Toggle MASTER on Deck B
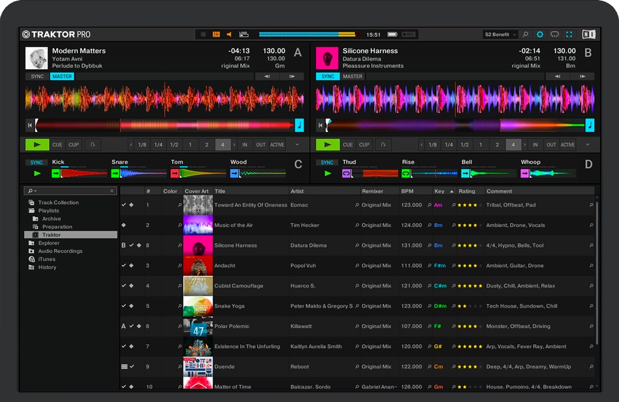The height and width of the screenshot is (402, 619). 352,77
